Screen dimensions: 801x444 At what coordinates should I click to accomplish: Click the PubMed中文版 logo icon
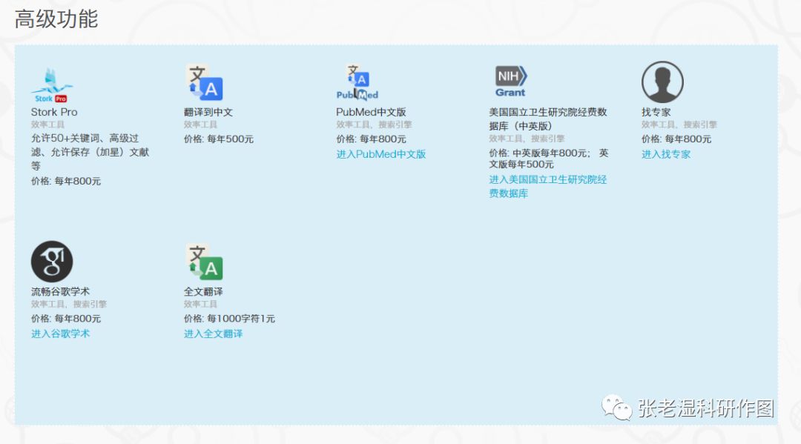[x=357, y=82]
